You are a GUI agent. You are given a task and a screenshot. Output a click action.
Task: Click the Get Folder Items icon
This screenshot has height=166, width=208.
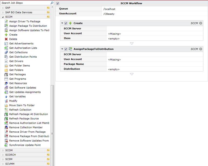coord(6,65)
